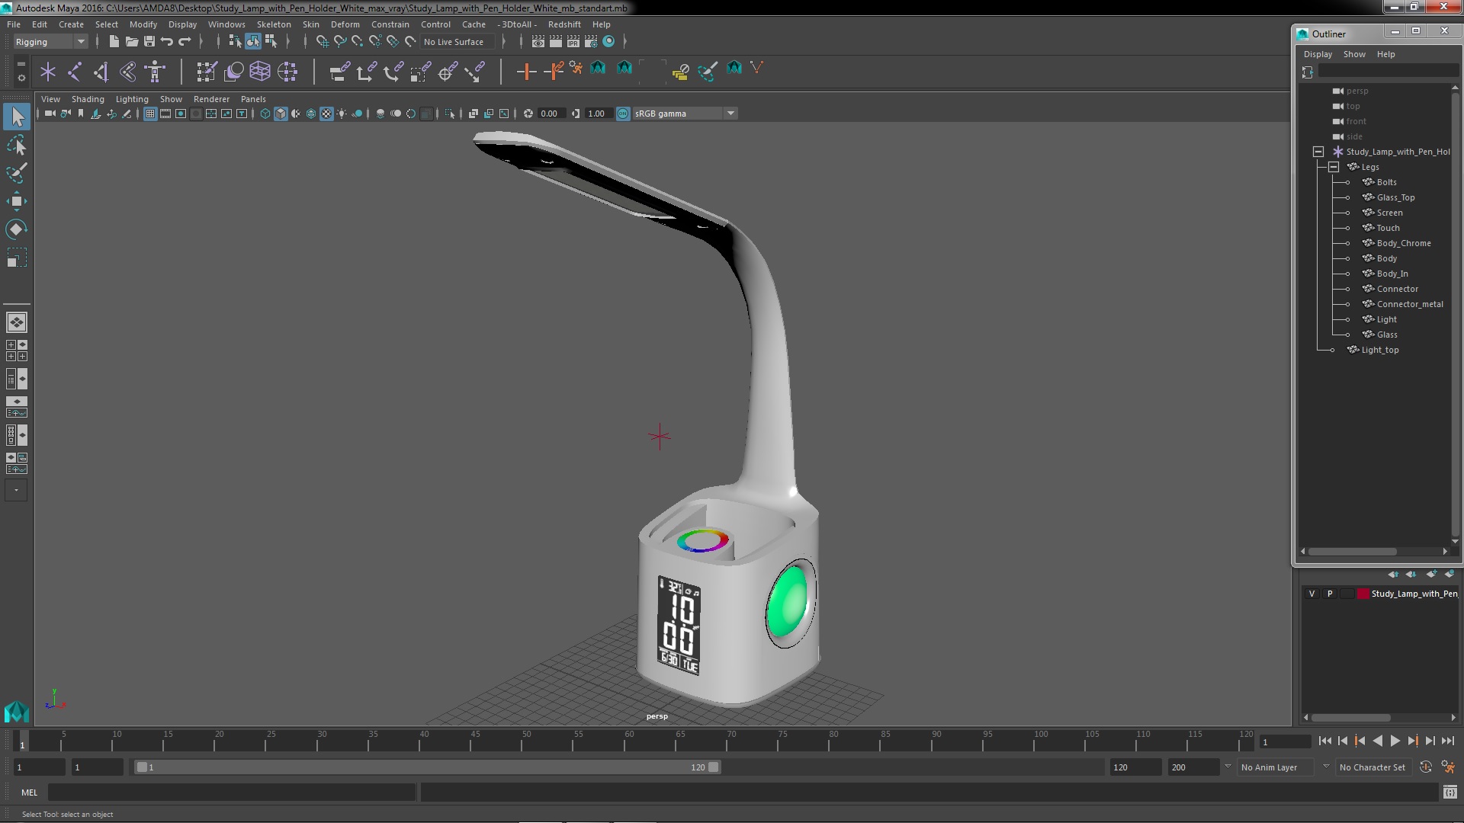Undo with the undo arrow icon
This screenshot has height=823, width=1464.
[x=167, y=42]
